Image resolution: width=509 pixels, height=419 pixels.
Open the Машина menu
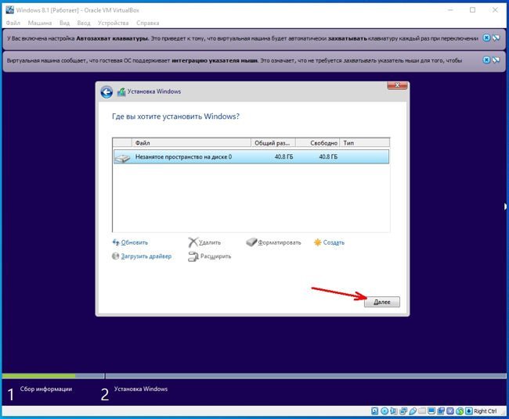(x=40, y=23)
